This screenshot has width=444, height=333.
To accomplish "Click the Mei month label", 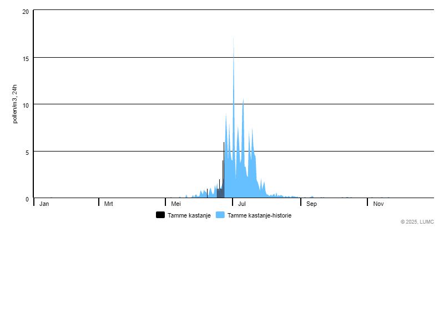I will 176,204.
